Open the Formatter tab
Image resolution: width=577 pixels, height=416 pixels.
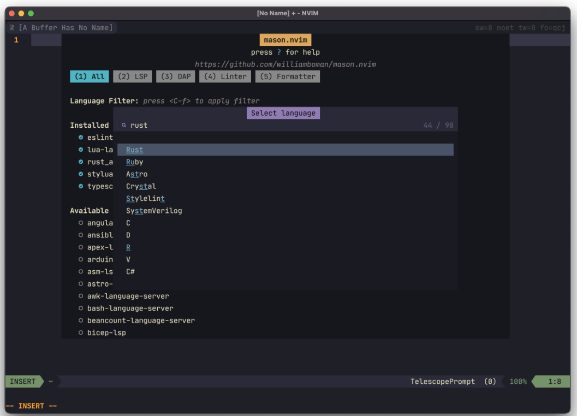coord(288,76)
